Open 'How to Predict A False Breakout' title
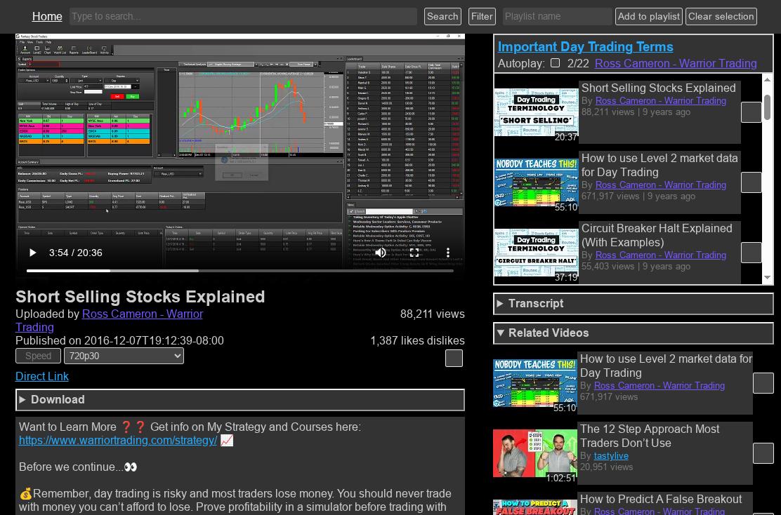The width and height of the screenshot is (781, 515). click(x=661, y=499)
